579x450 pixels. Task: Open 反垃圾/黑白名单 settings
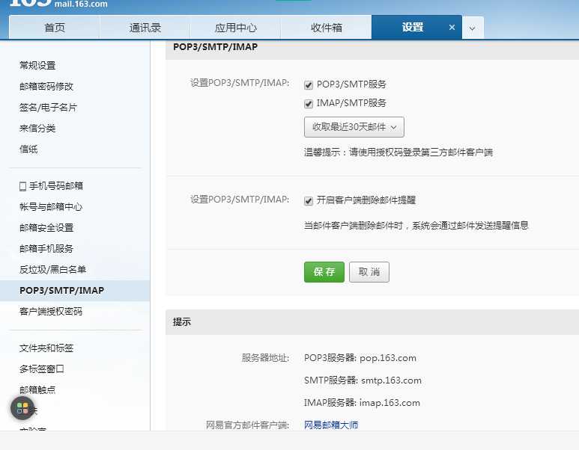click(52, 270)
